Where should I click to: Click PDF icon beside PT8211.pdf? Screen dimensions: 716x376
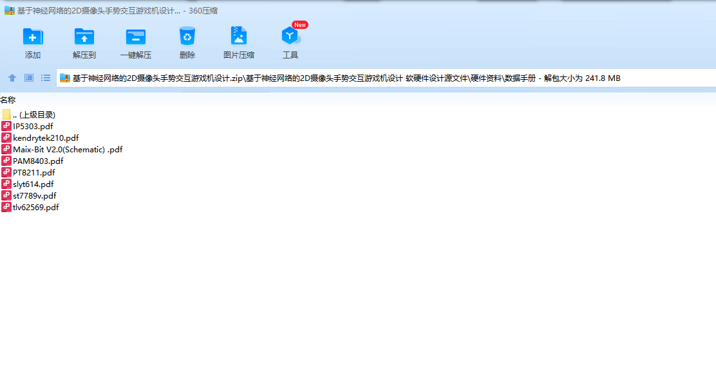pos(6,172)
